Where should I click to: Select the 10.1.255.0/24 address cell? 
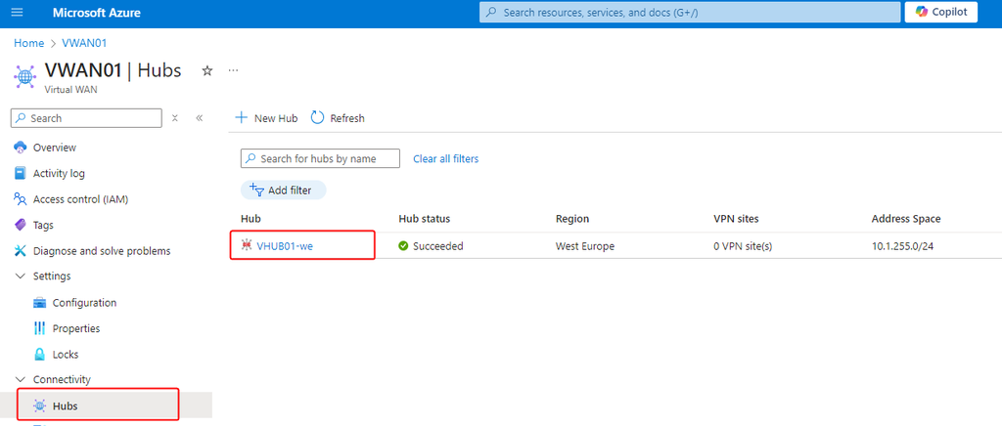click(903, 246)
